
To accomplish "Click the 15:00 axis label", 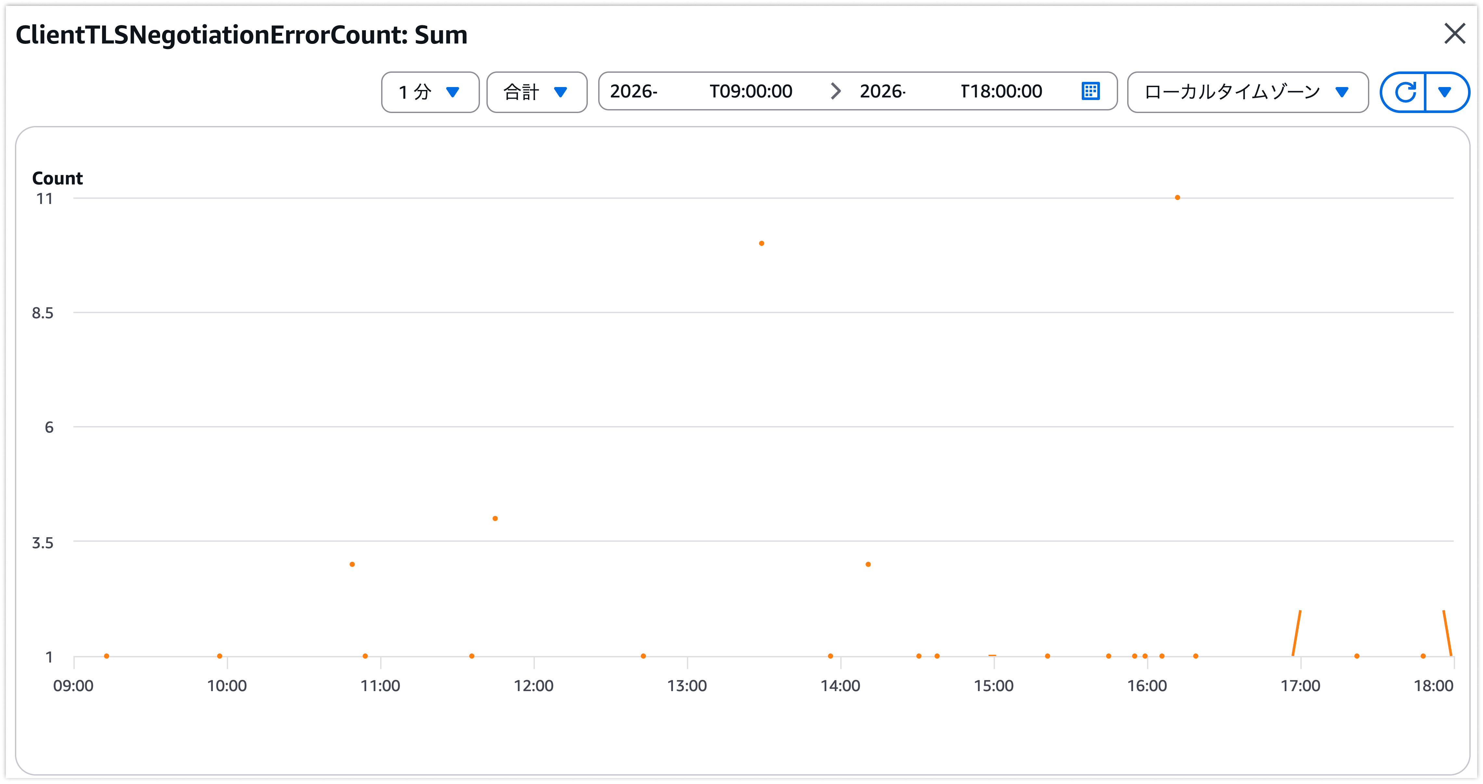I will (993, 686).
